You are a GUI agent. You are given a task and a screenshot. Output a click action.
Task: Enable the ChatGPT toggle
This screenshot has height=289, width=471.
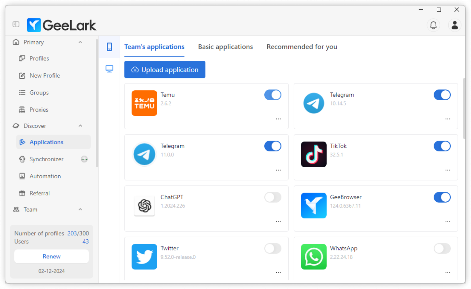click(273, 197)
